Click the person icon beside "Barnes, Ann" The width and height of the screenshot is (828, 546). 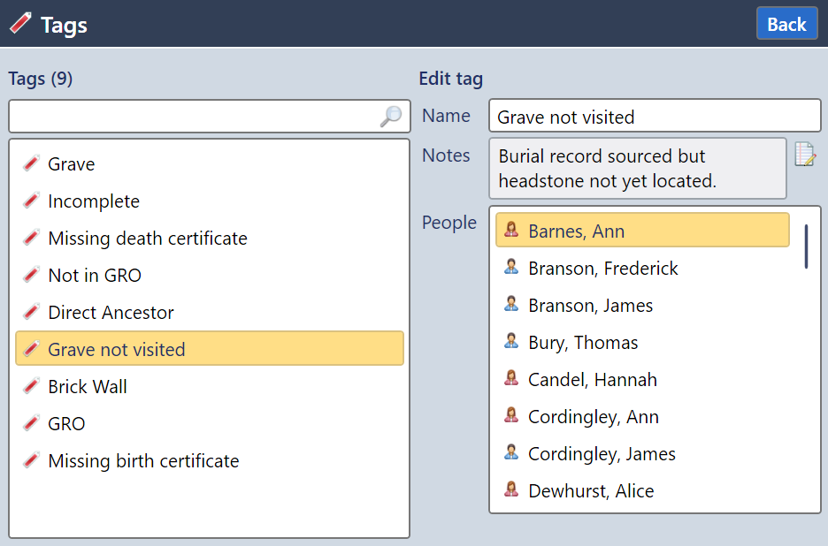coord(513,231)
